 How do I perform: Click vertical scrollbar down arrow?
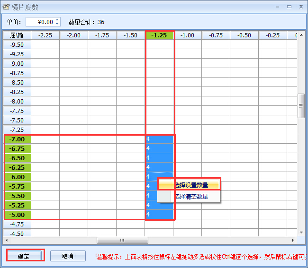[301, 233]
